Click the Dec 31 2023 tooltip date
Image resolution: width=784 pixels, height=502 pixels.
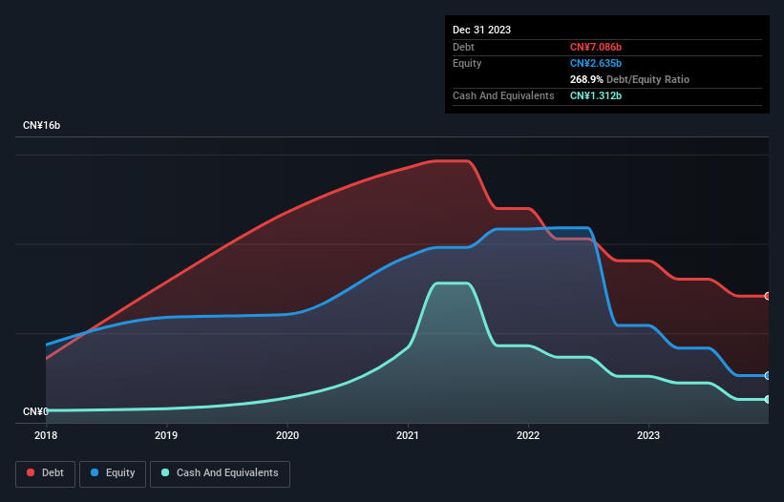point(481,30)
